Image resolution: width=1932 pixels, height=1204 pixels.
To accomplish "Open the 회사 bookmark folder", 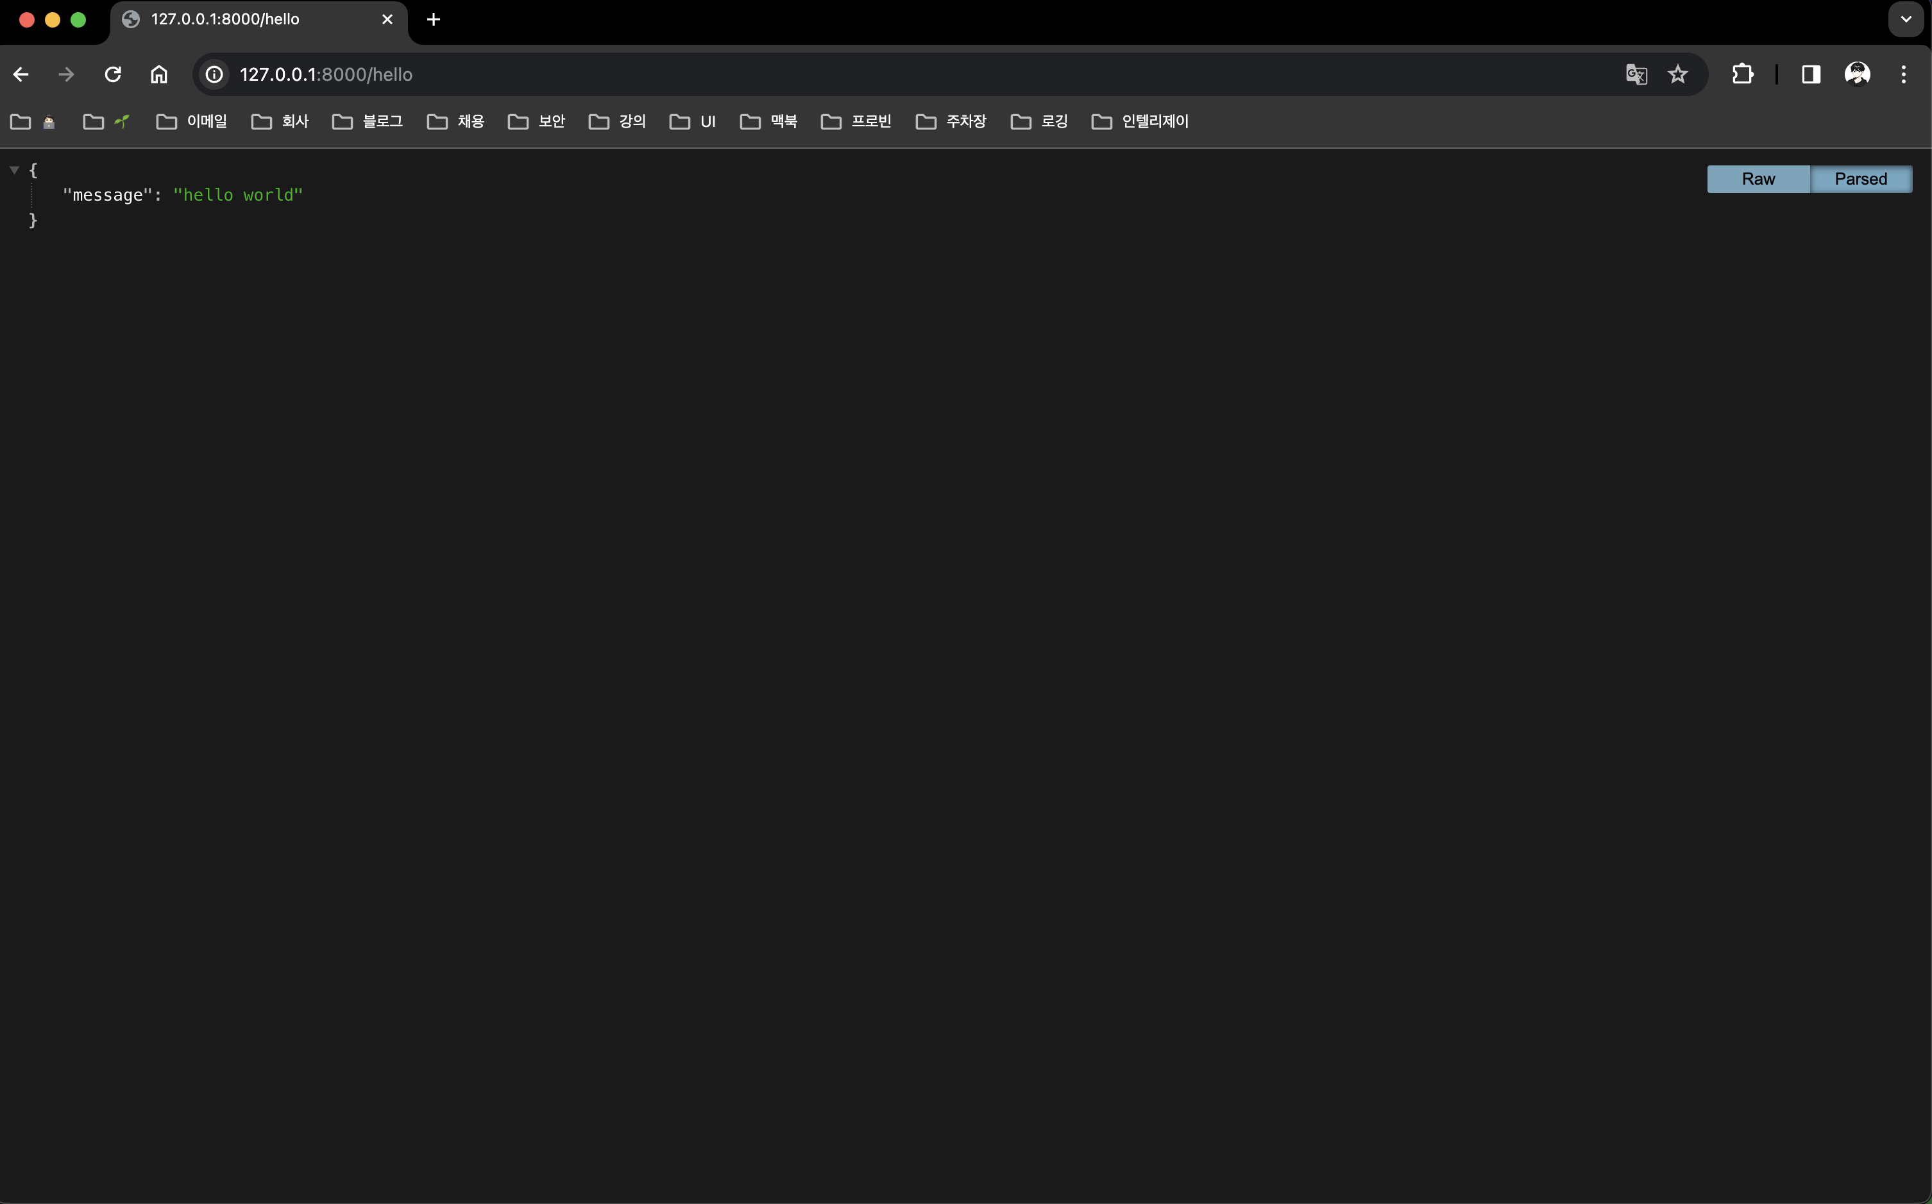I will [280, 122].
